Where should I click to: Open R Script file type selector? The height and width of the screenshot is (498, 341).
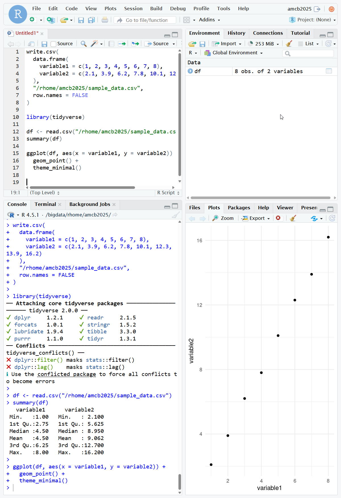tap(168, 193)
